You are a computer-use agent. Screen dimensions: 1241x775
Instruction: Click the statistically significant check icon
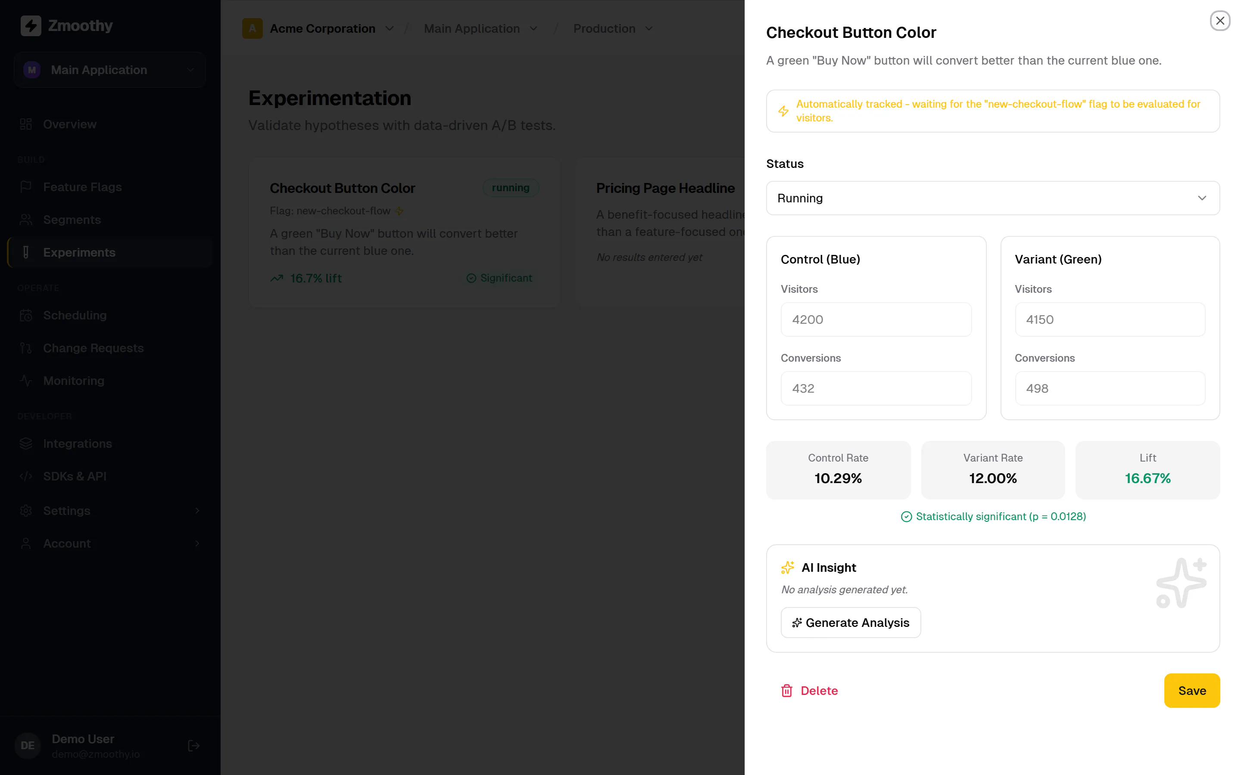(906, 517)
